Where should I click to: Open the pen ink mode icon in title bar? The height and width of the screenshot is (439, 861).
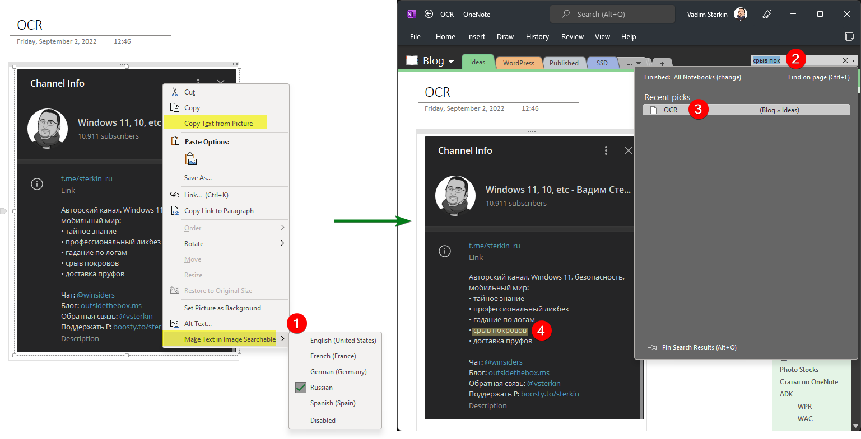tap(767, 14)
